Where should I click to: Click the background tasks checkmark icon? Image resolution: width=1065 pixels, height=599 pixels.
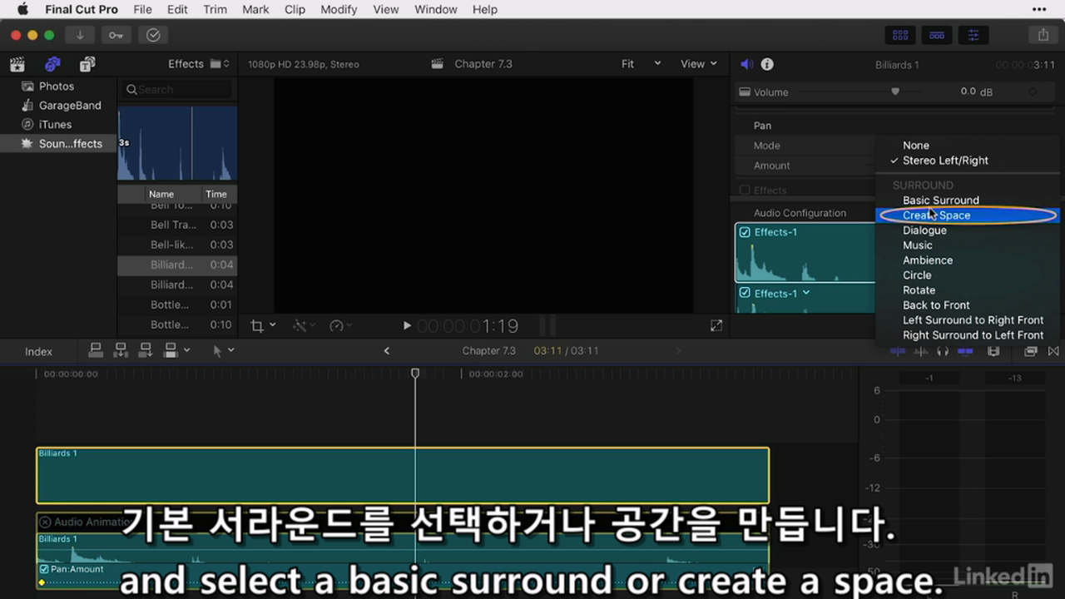tap(153, 35)
